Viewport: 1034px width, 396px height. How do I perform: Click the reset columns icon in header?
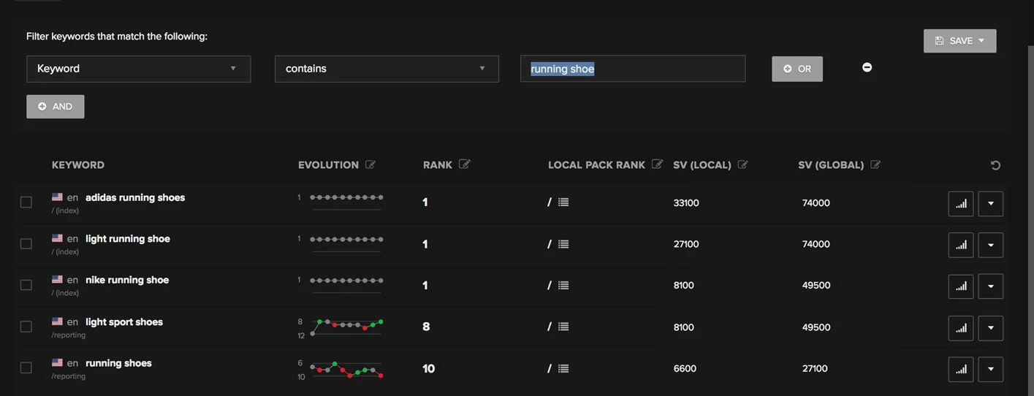click(x=995, y=165)
